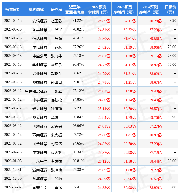Select researcher 叶倩瑜
The height and width of the screenshot is (194, 178).
coord(56,109)
